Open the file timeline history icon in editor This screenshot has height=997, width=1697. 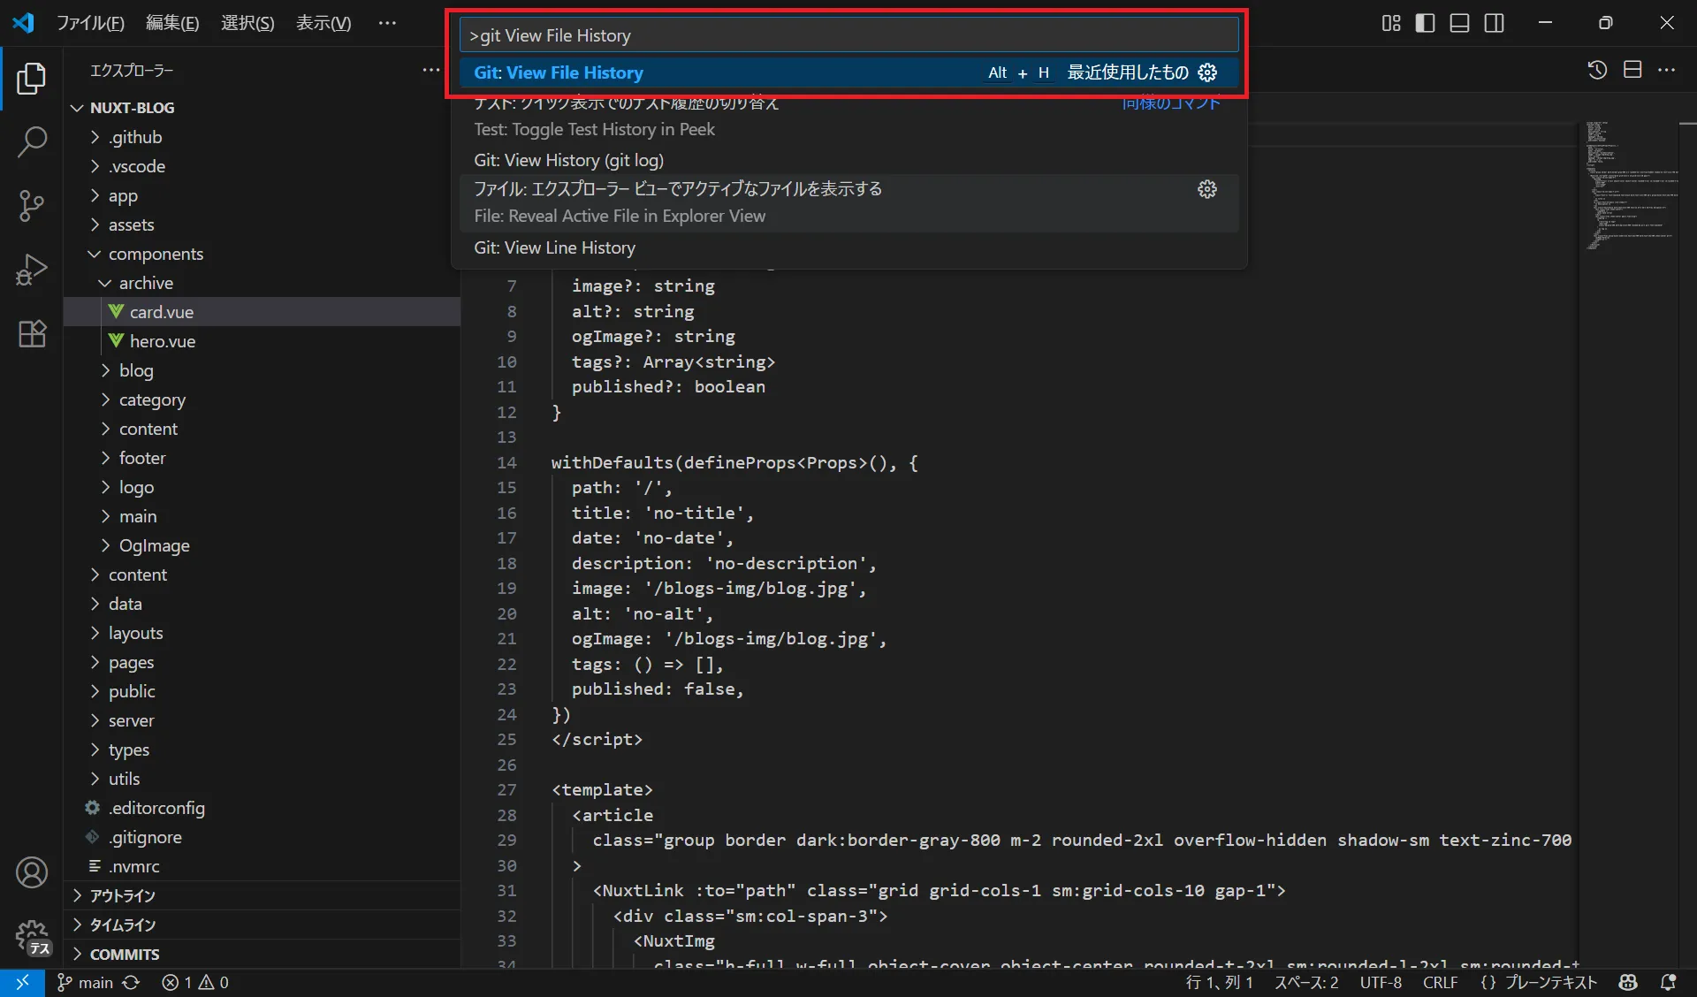click(x=1597, y=70)
